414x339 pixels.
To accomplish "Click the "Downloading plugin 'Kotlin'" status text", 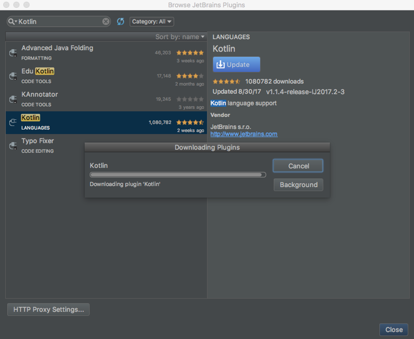I will (125, 184).
